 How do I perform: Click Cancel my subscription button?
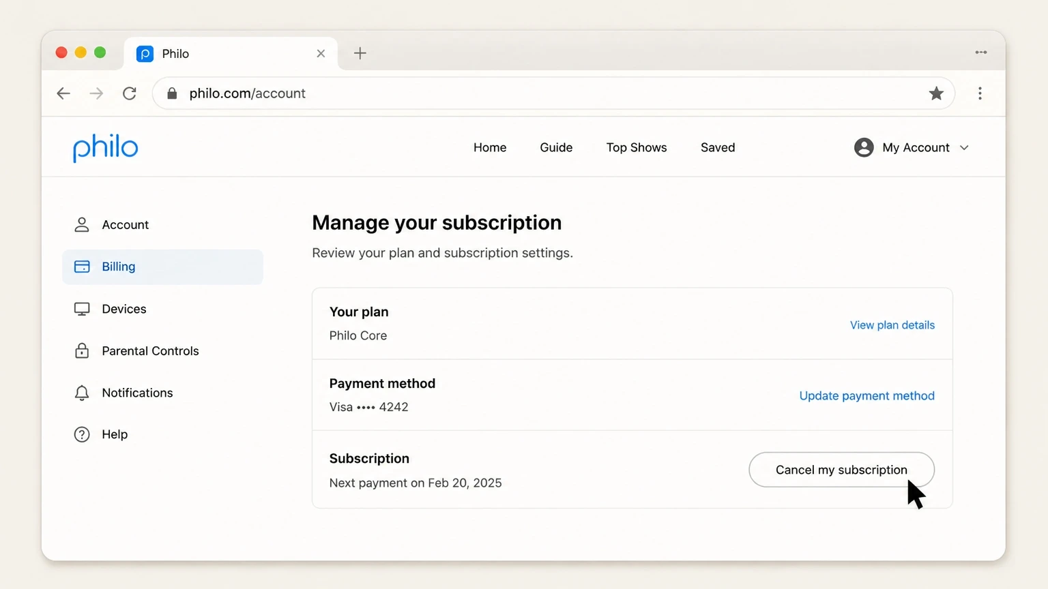pos(841,470)
